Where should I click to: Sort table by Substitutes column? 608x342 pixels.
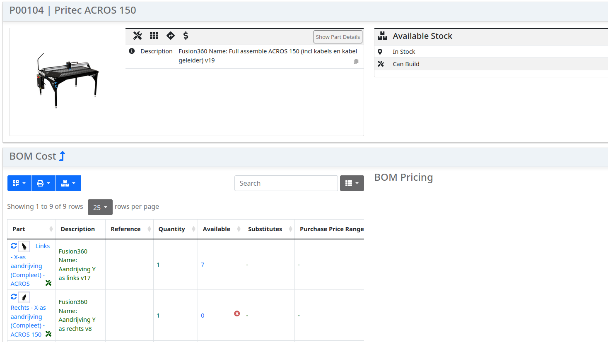tap(269, 229)
